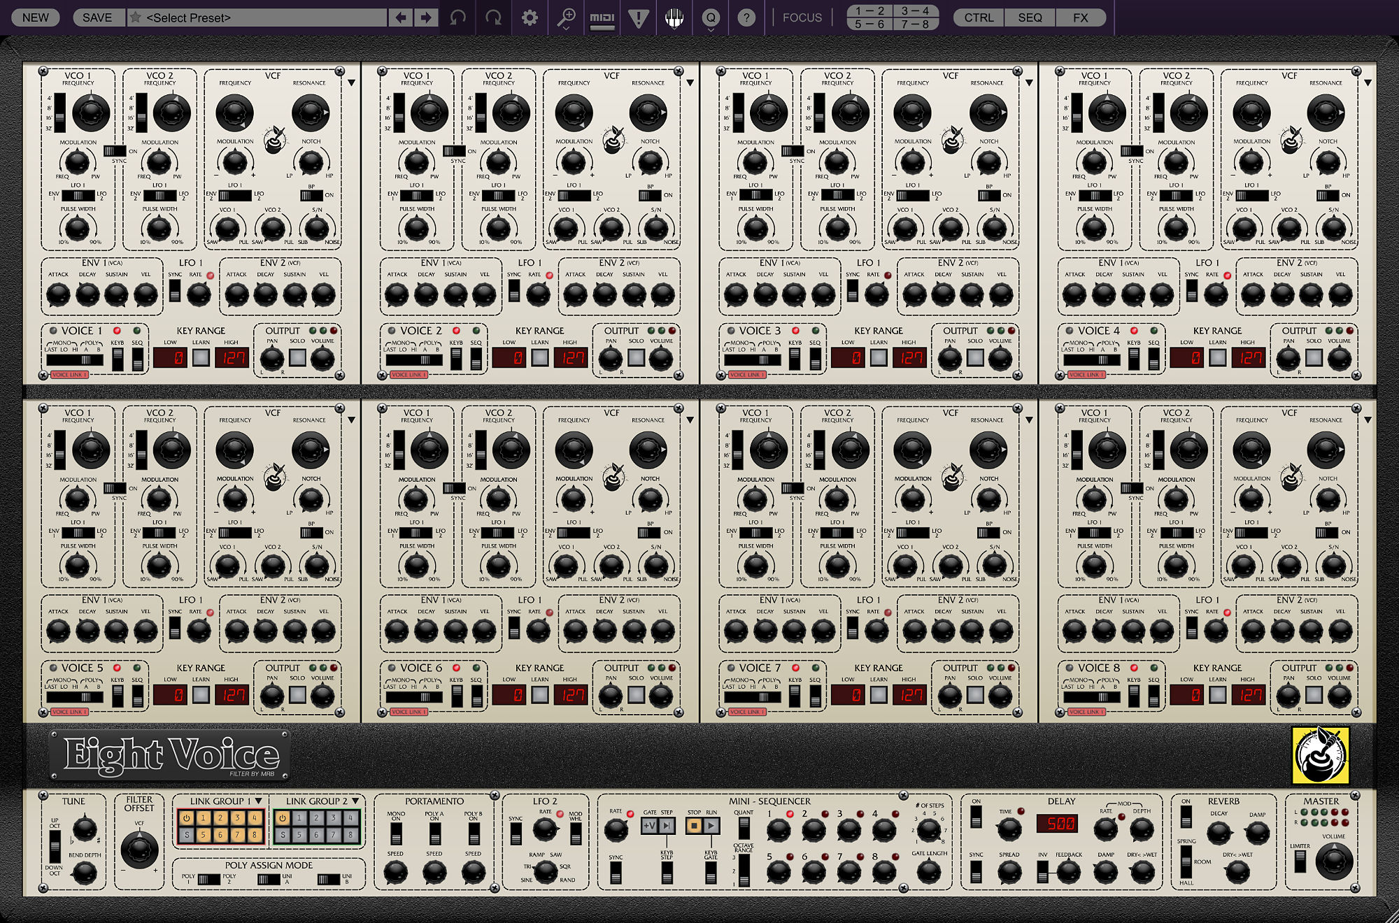Screen dimensions: 1399x923
Task: Toggle Portamento Mono On switch
Action: pyautogui.click(x=396, y=833)
